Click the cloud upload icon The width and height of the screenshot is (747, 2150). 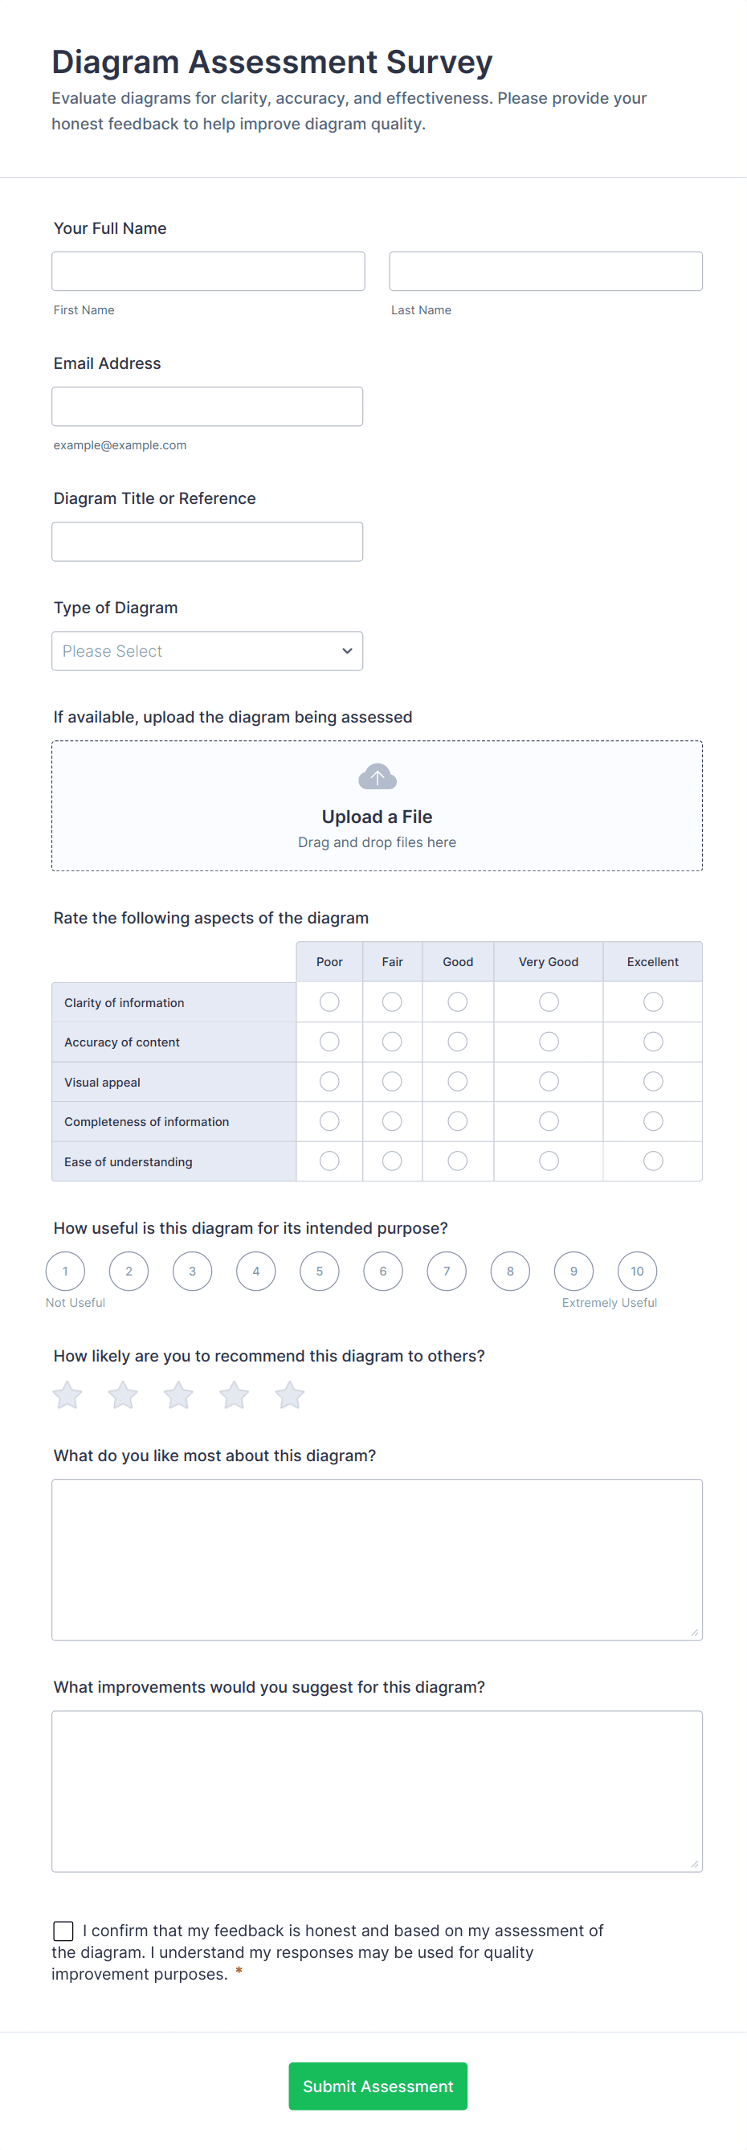pyautogui.click(x=377, y=776)
